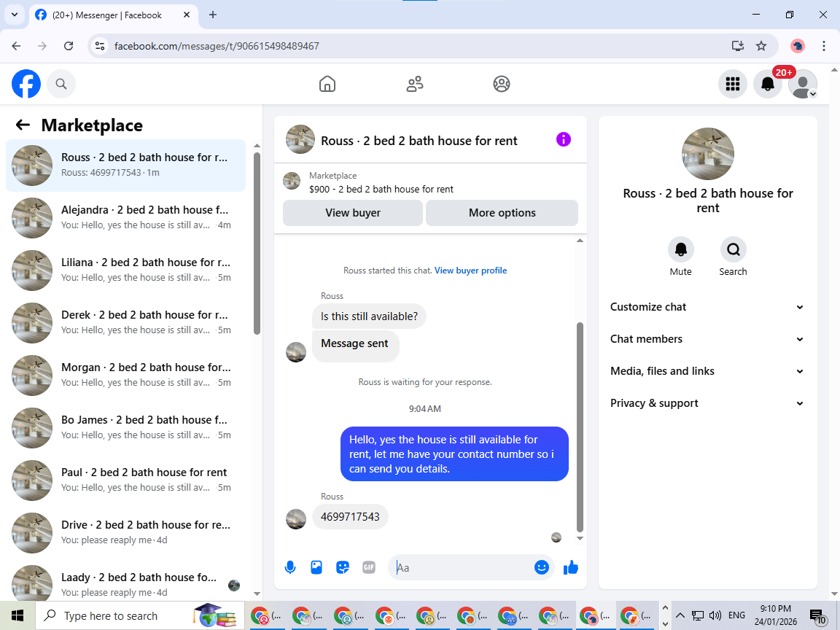This screenshot has height=630, width=840.
Task: Choose a sticker icon
Action: pyautogui.click(x=343, y=567)
